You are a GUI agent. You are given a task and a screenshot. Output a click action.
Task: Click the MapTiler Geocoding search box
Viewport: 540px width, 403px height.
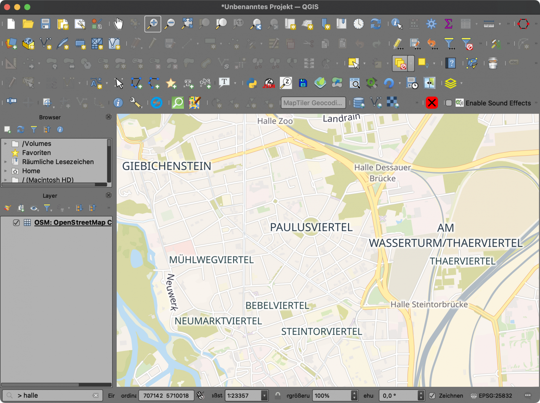click(313, 103)
